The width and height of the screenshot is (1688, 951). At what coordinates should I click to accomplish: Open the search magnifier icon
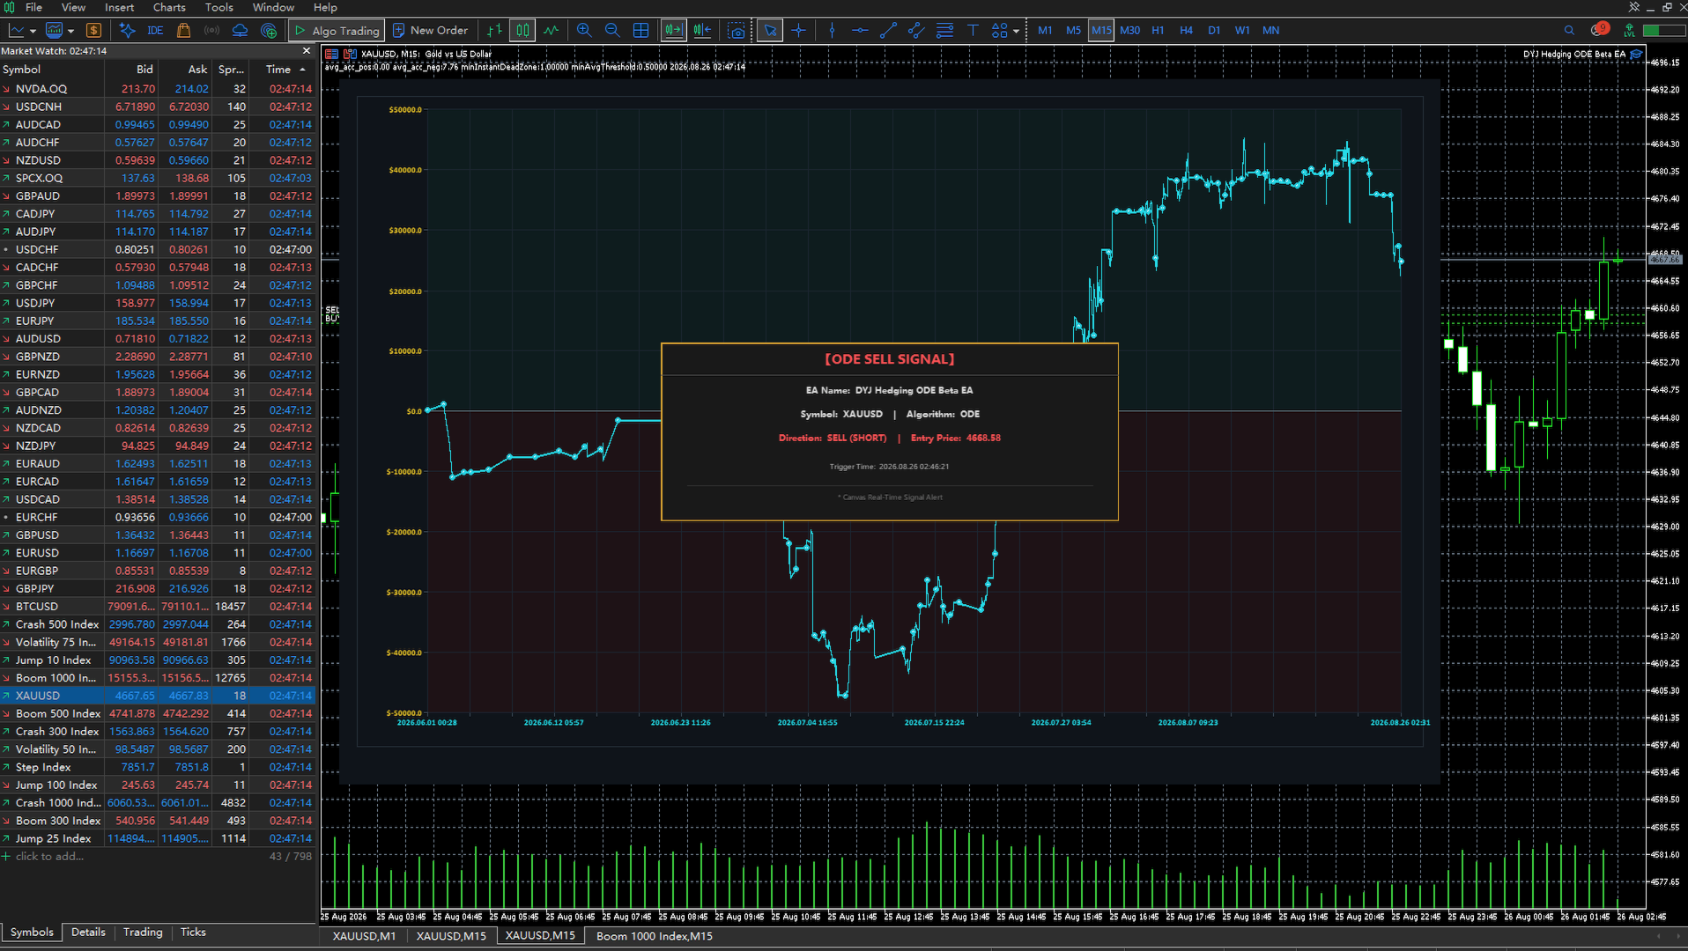1569,30
